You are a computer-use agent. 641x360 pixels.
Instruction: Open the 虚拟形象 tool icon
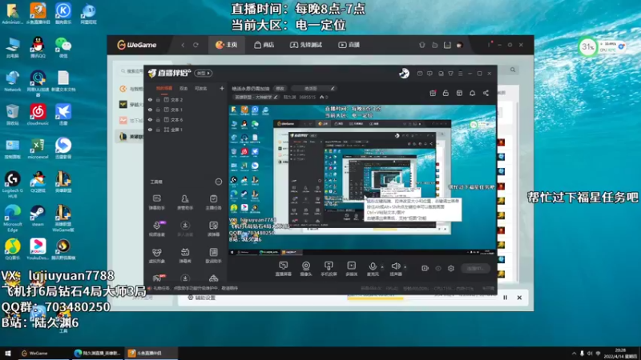point(156,255)
